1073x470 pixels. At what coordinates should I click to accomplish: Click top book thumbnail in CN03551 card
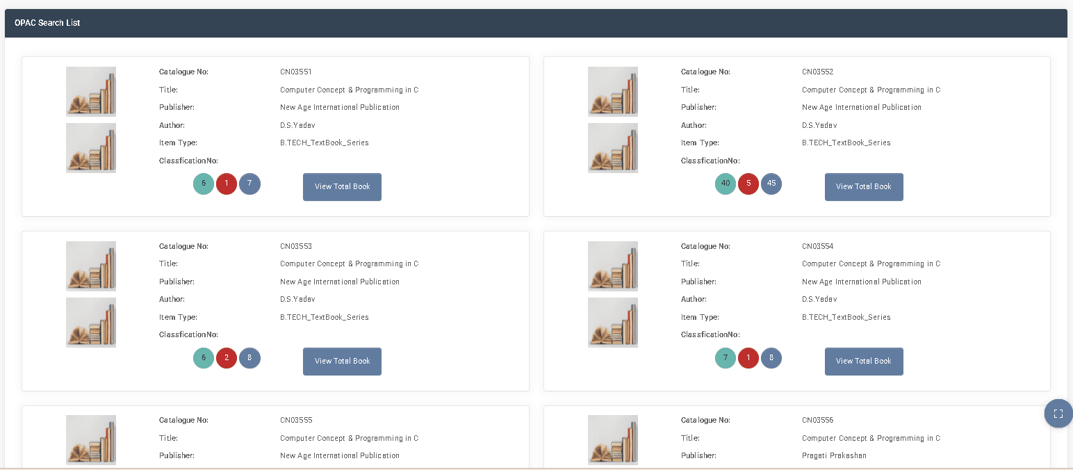tap(91, 92)
